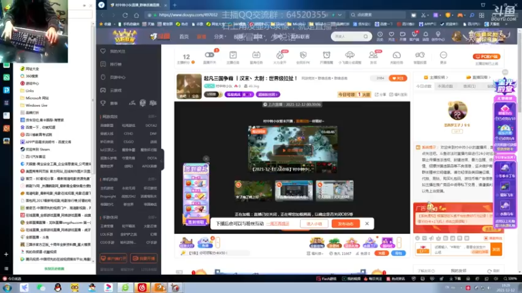Click the site search magnifier icon
Screen dimensions: 522x293
(365, 36)
